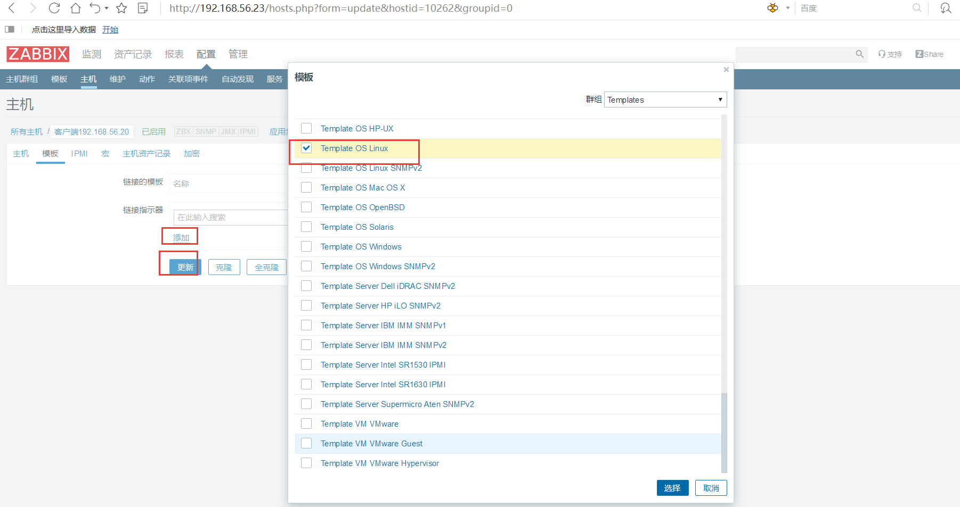The height and width of the screenshot is (507, 960).
Task: Check Template OS OpenBSD checkbox
Action: (x=306, y=207)
